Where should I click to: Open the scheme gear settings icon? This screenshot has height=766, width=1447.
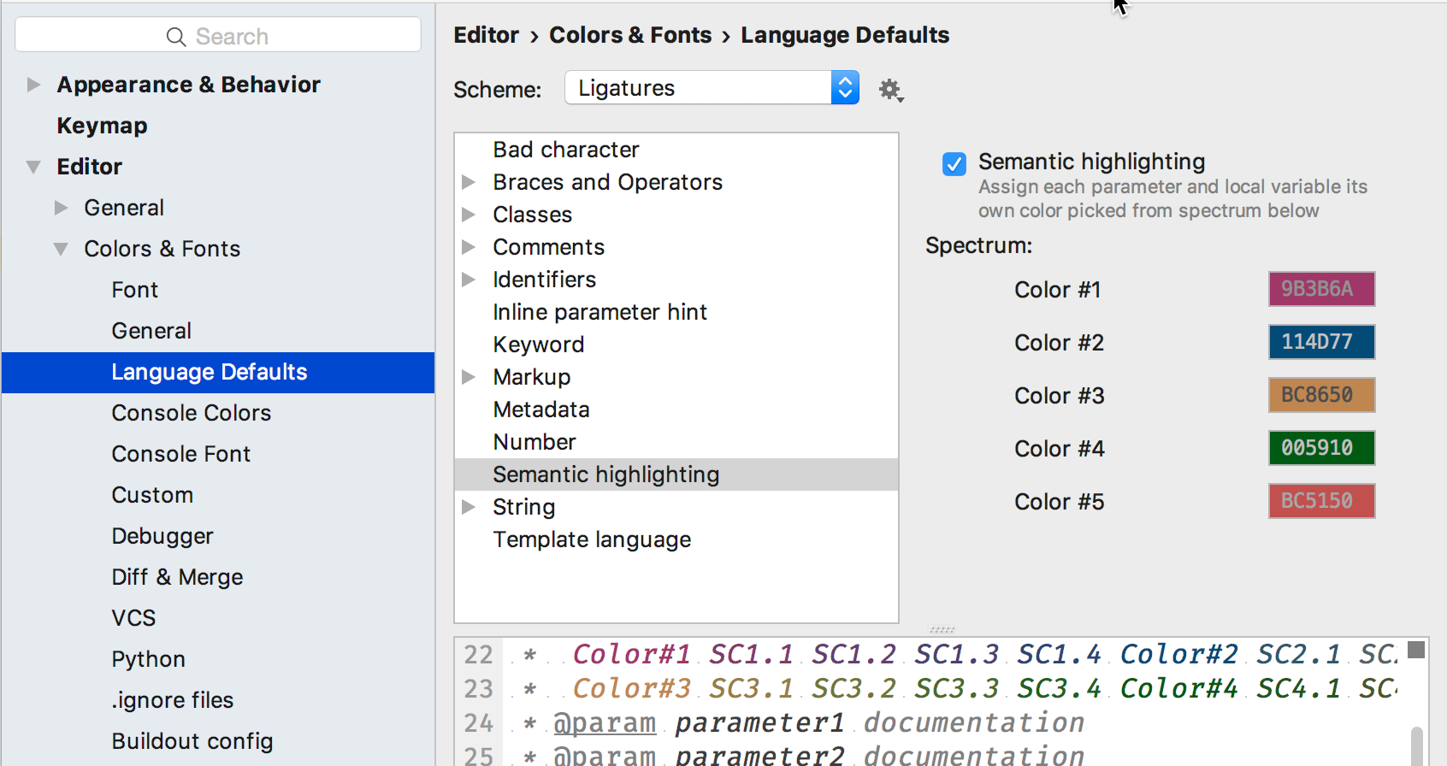(x=891, y=89)
